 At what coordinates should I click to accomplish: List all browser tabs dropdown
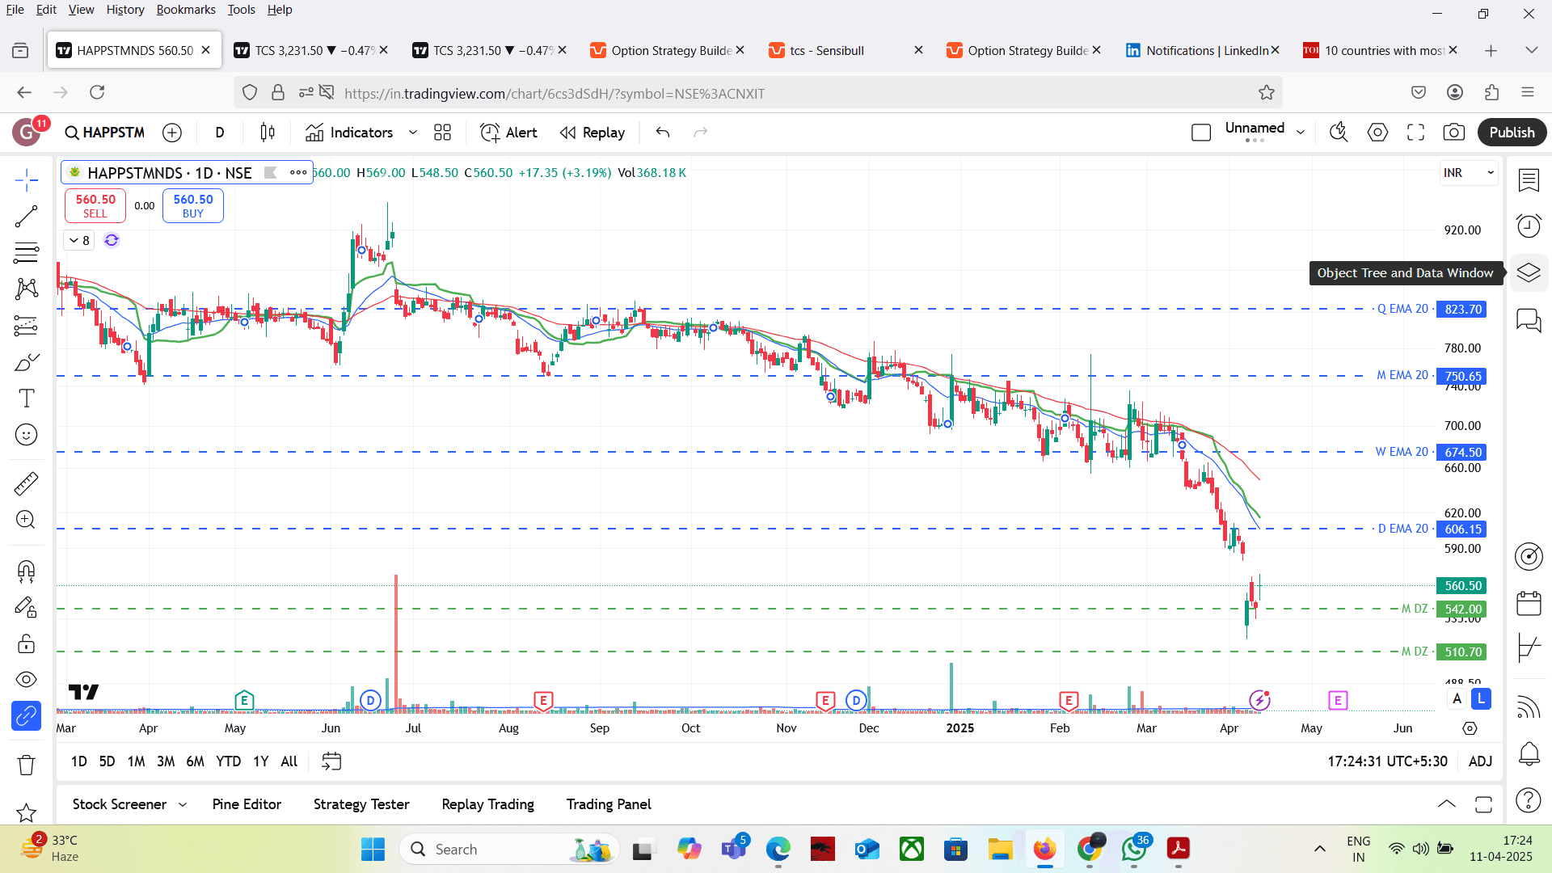click(1531, 50)
